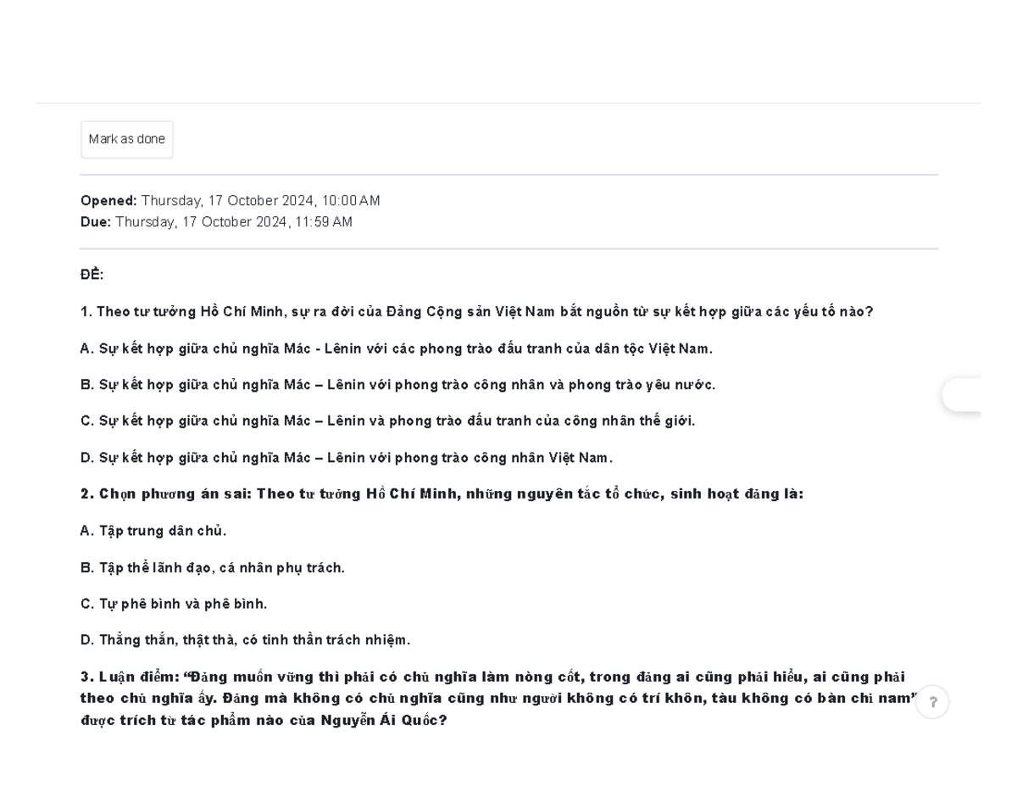The image size is (1017, 786).
Task: Click the ĐỀ heading
Action: click(92, 275)
